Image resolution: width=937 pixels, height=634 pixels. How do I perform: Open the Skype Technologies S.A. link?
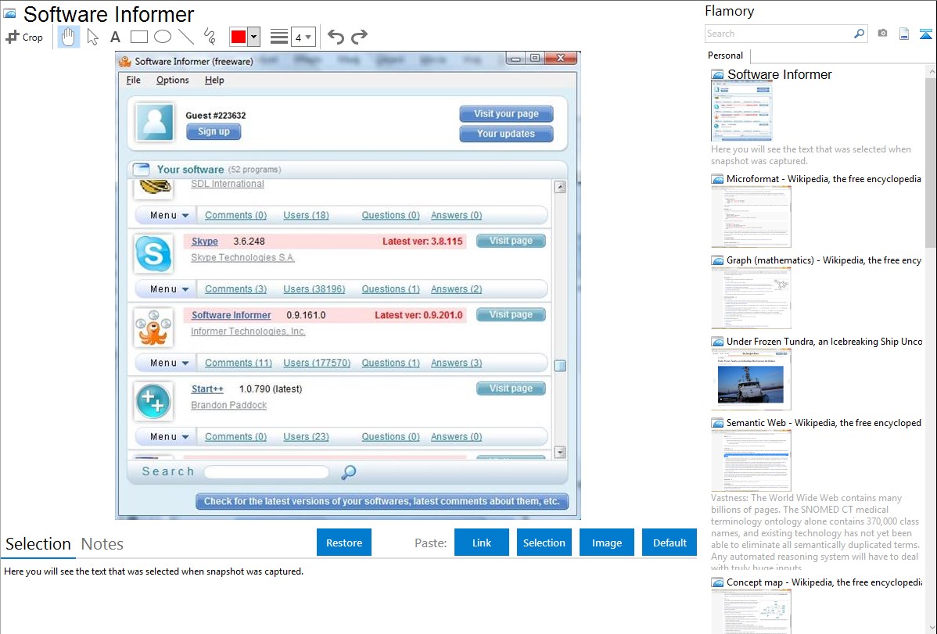tap(242, 257)
